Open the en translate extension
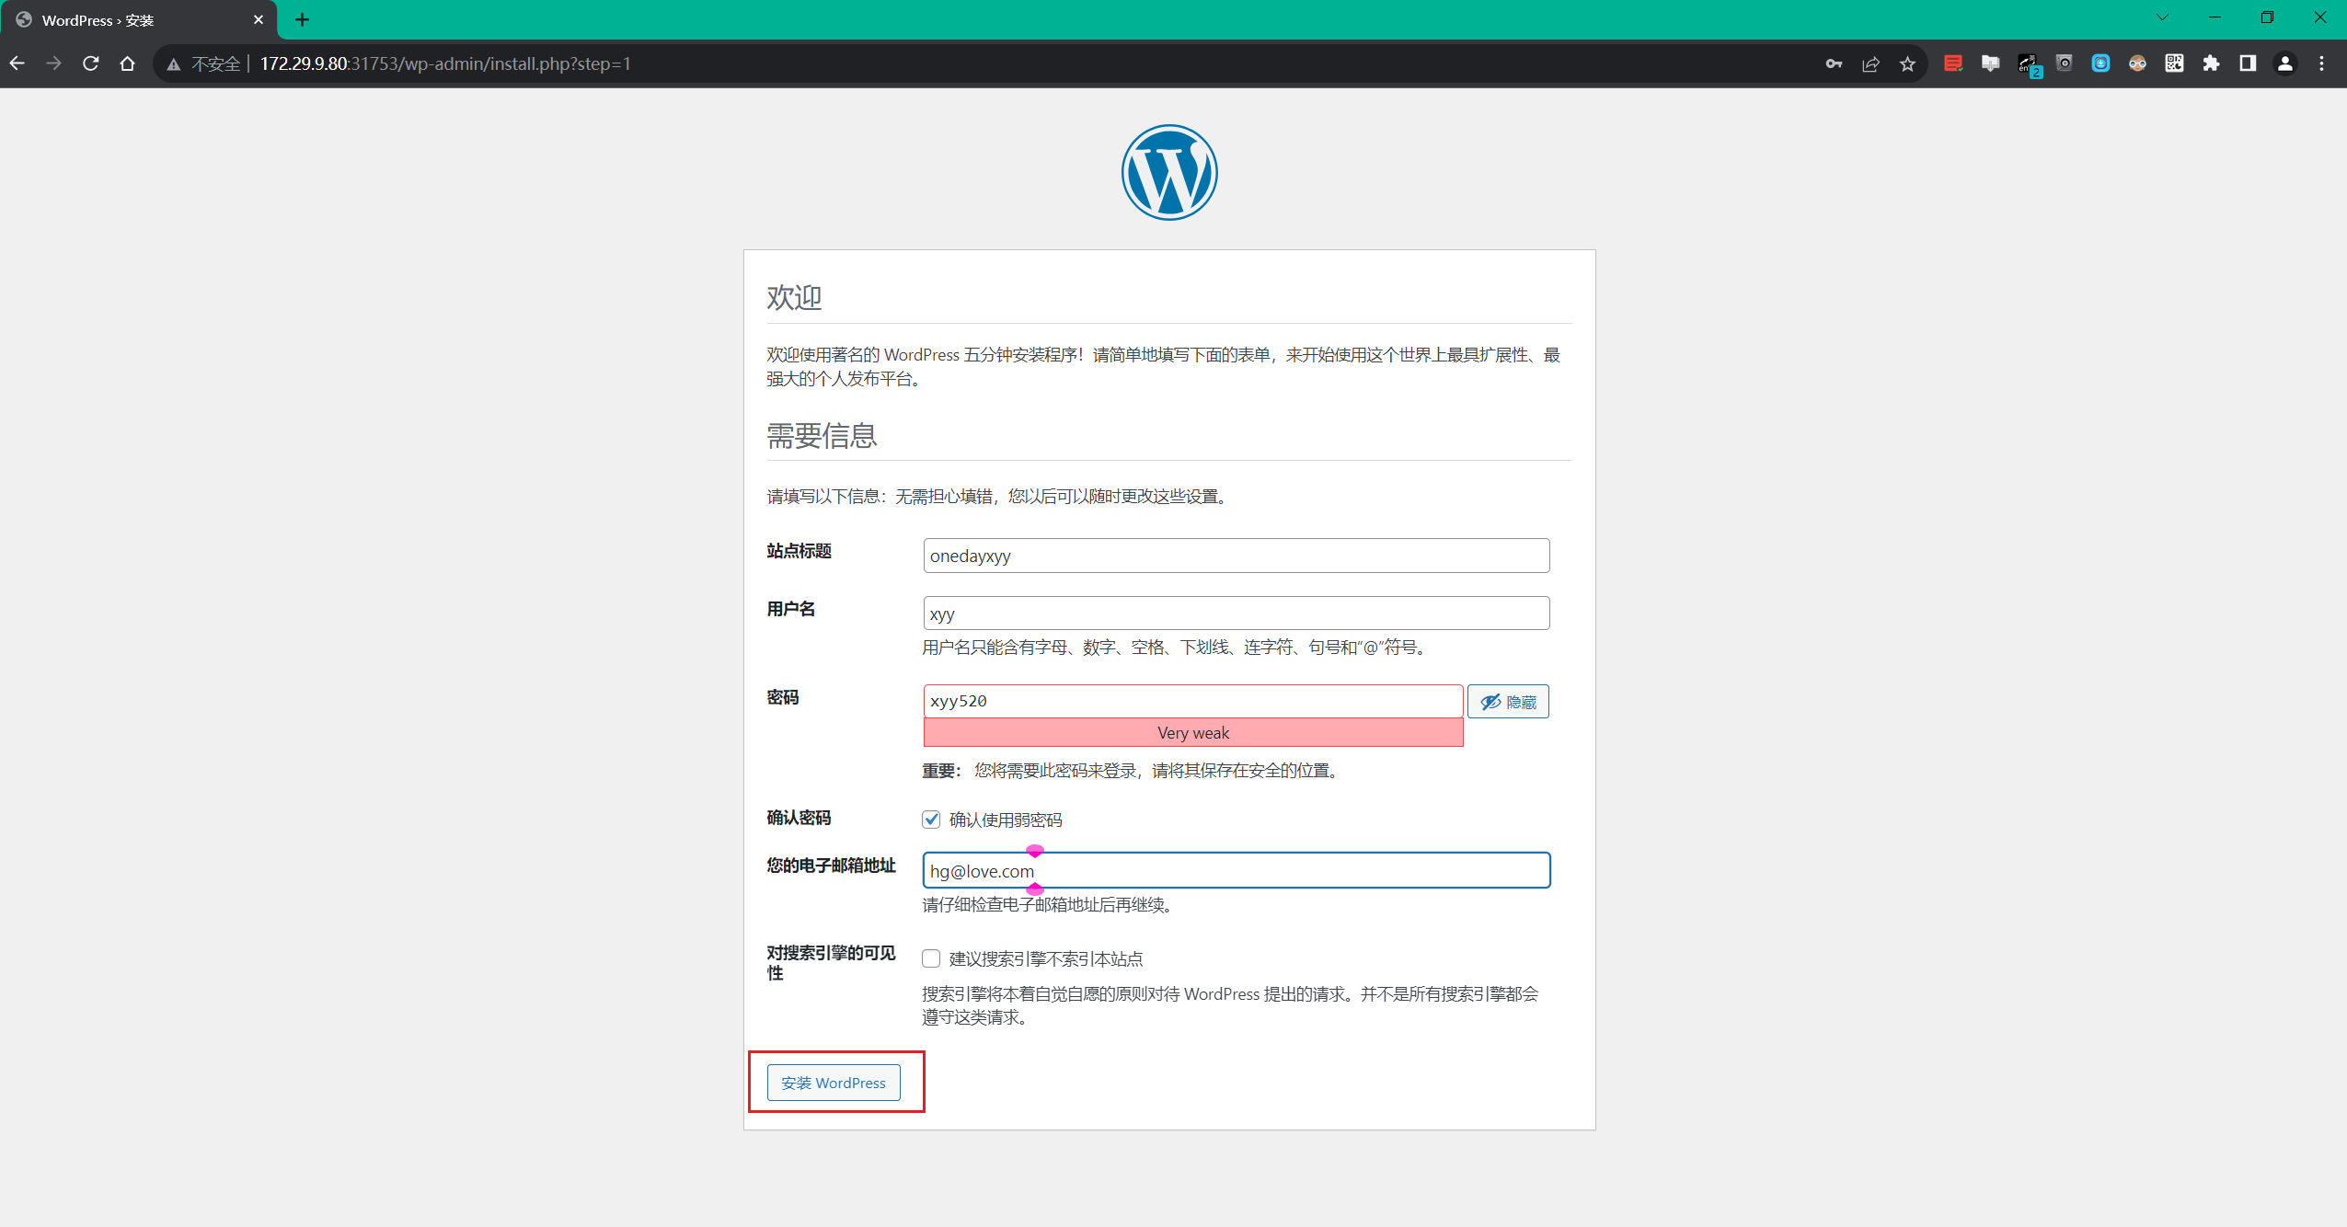This screenshot has height=1227, width=2347. click(x=2028, y=63)
